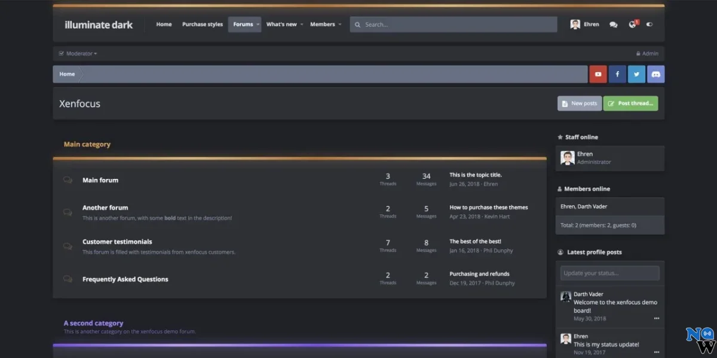Screen dimensions: 717x358
Task: Open the conversations chat icon
Action: (x=612, y=24)
